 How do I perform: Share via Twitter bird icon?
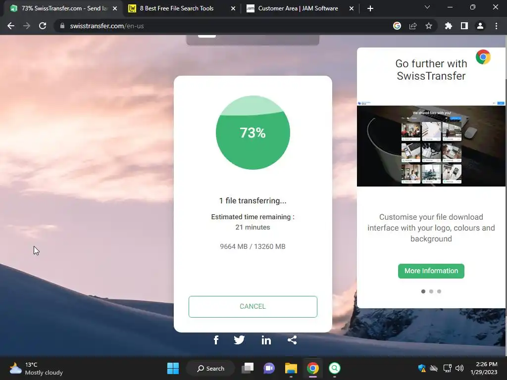pyautogui.click(x=239, y=340)
